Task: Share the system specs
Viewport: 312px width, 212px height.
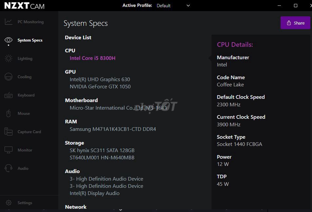Action: [295, 23]
